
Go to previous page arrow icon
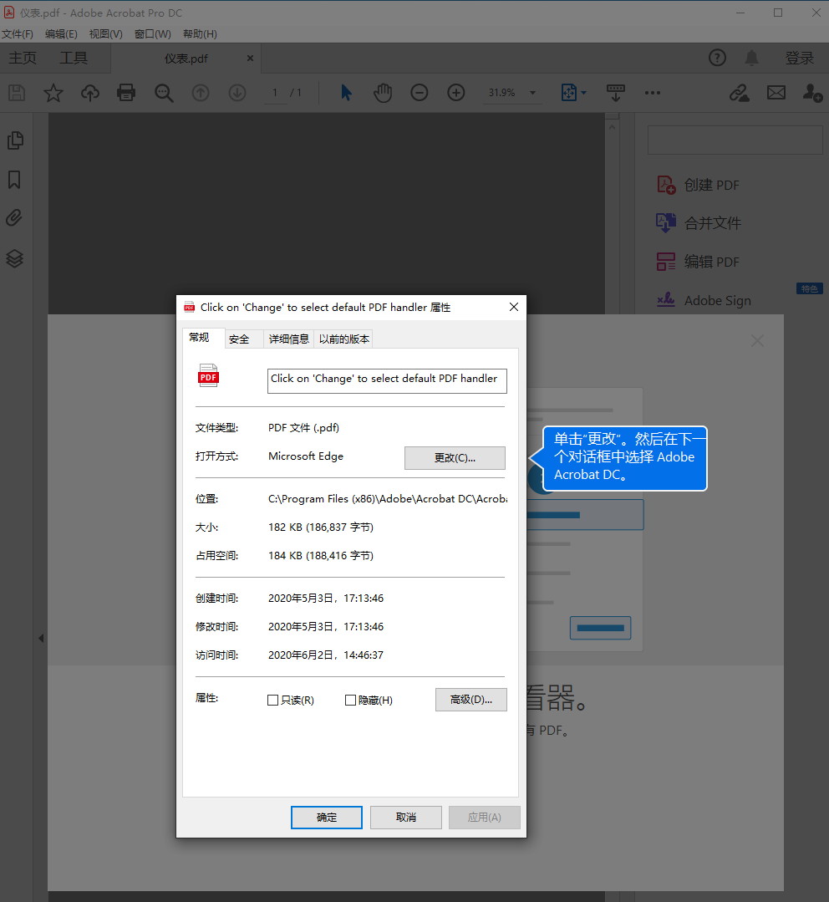(x=201, y=93)
